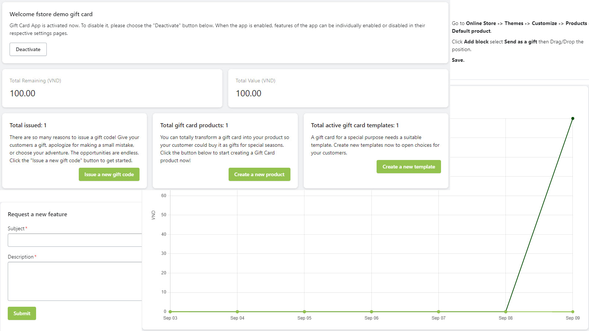Pick the Sep 08 data point marker

pos(506,312)
